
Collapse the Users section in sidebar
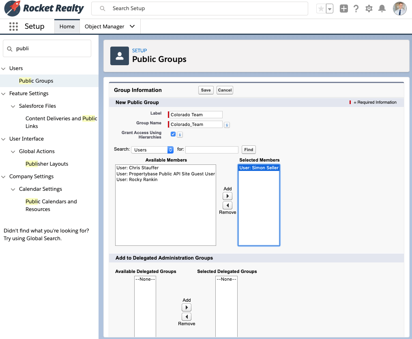4,68
